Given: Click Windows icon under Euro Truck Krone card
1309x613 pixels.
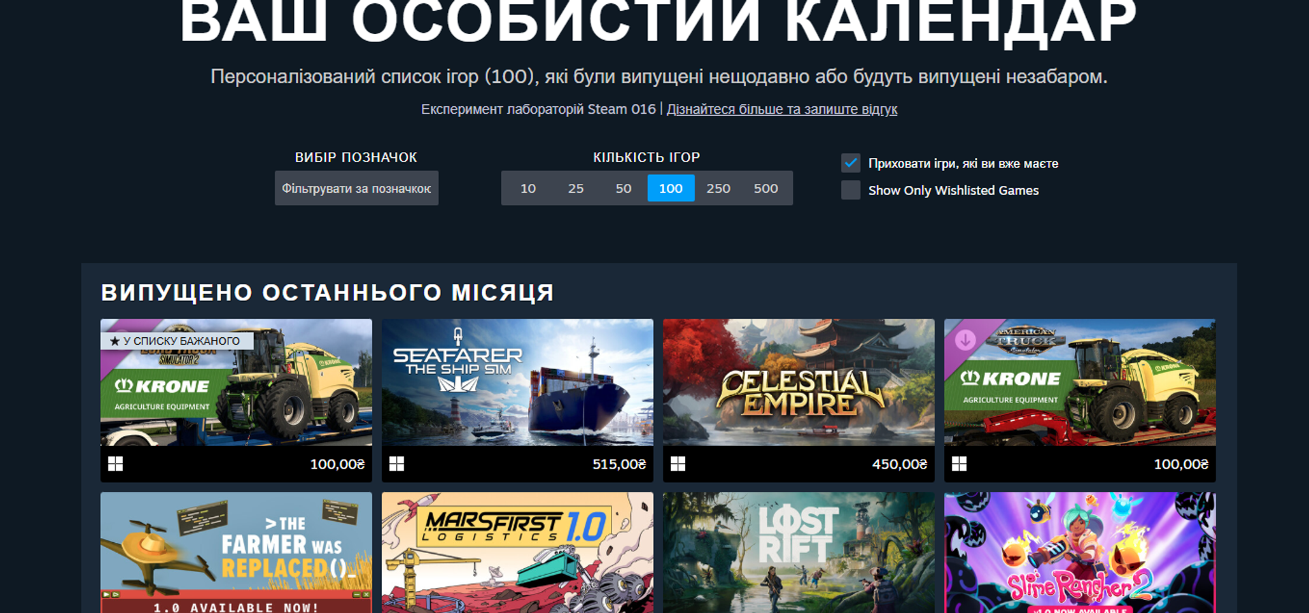Looking at the screenshot, I should tap(115, 464).
